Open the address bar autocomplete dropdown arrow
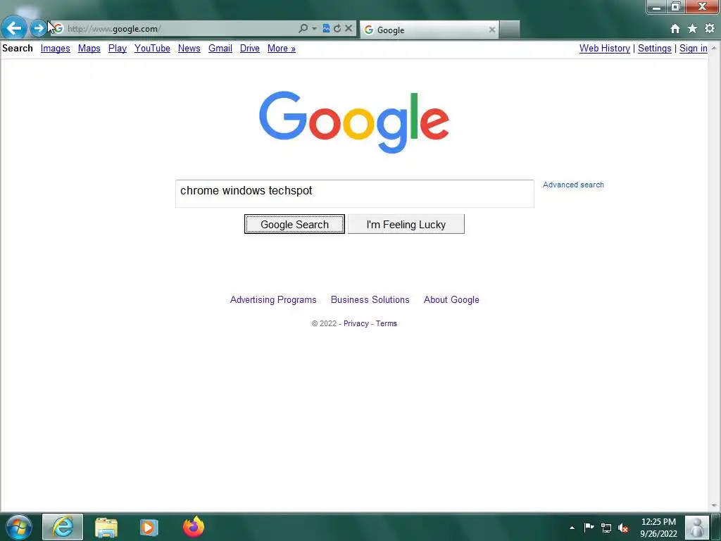The width and height of the screenshot is (721, 541). point(315,28)
